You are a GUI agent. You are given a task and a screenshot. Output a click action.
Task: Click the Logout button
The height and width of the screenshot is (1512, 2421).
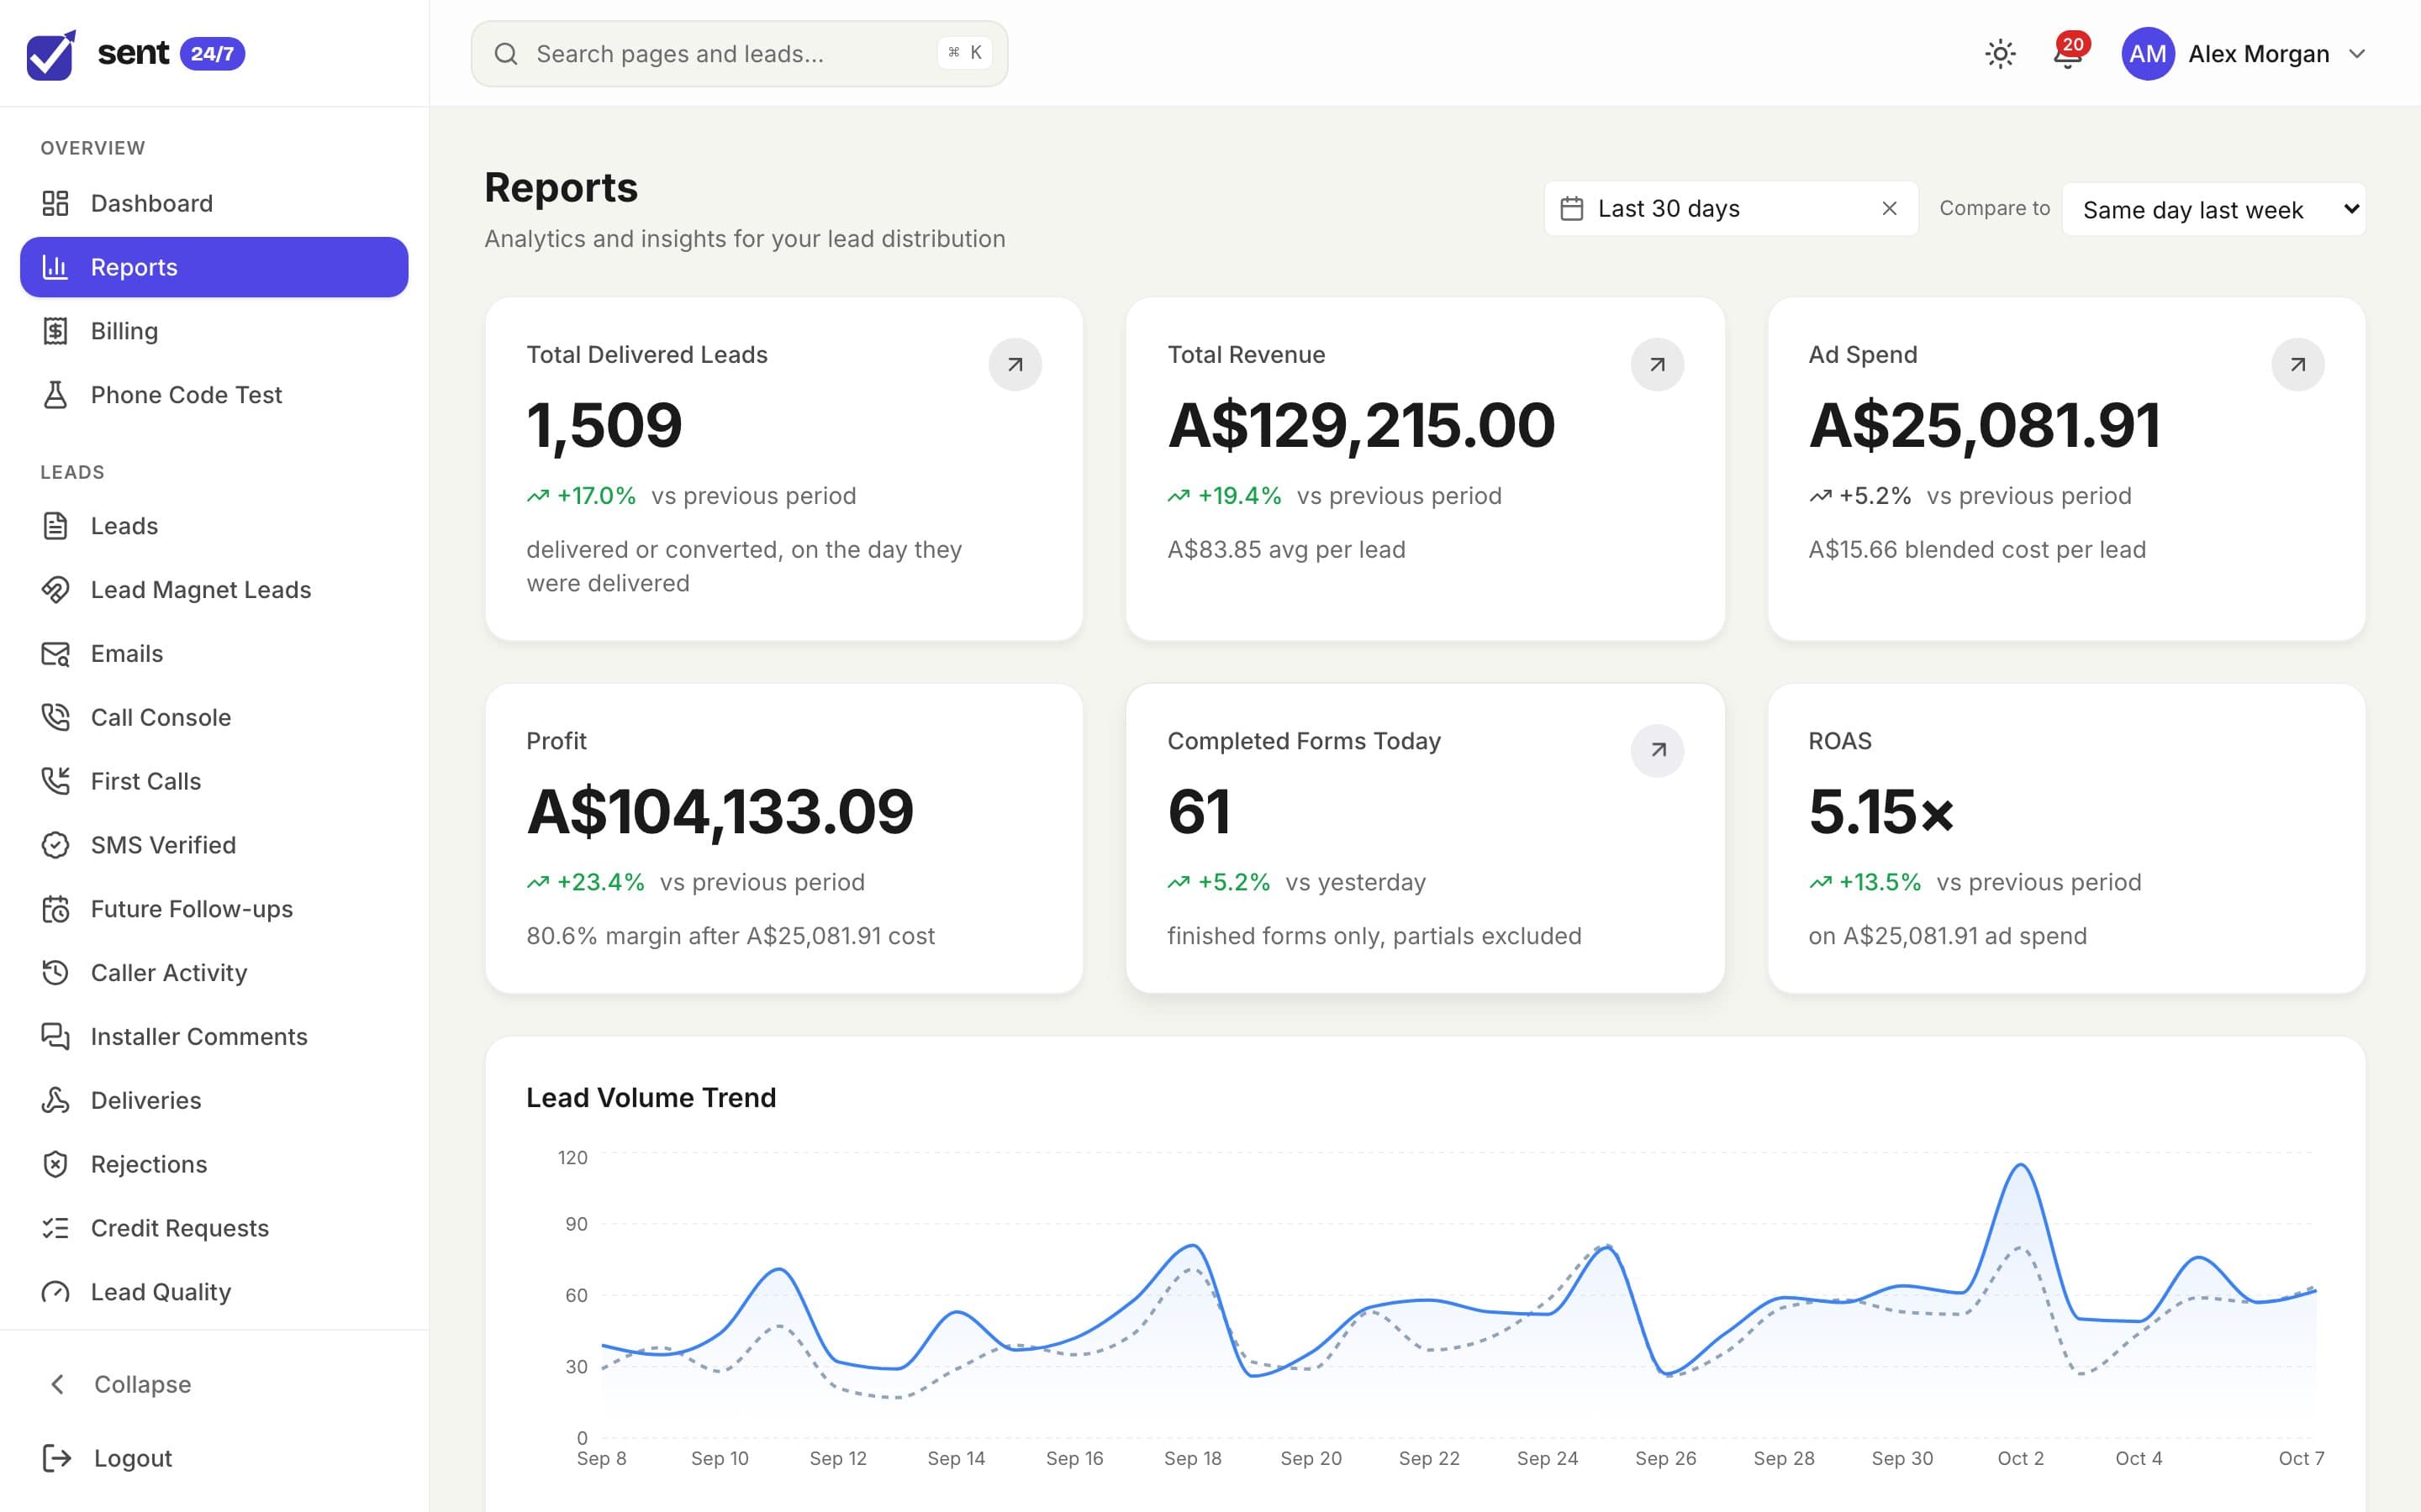click(x=214, y=1458)
